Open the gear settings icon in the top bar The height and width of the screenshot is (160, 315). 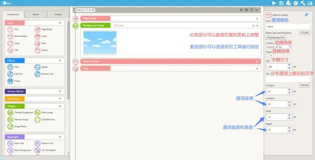tap(296, 3)
